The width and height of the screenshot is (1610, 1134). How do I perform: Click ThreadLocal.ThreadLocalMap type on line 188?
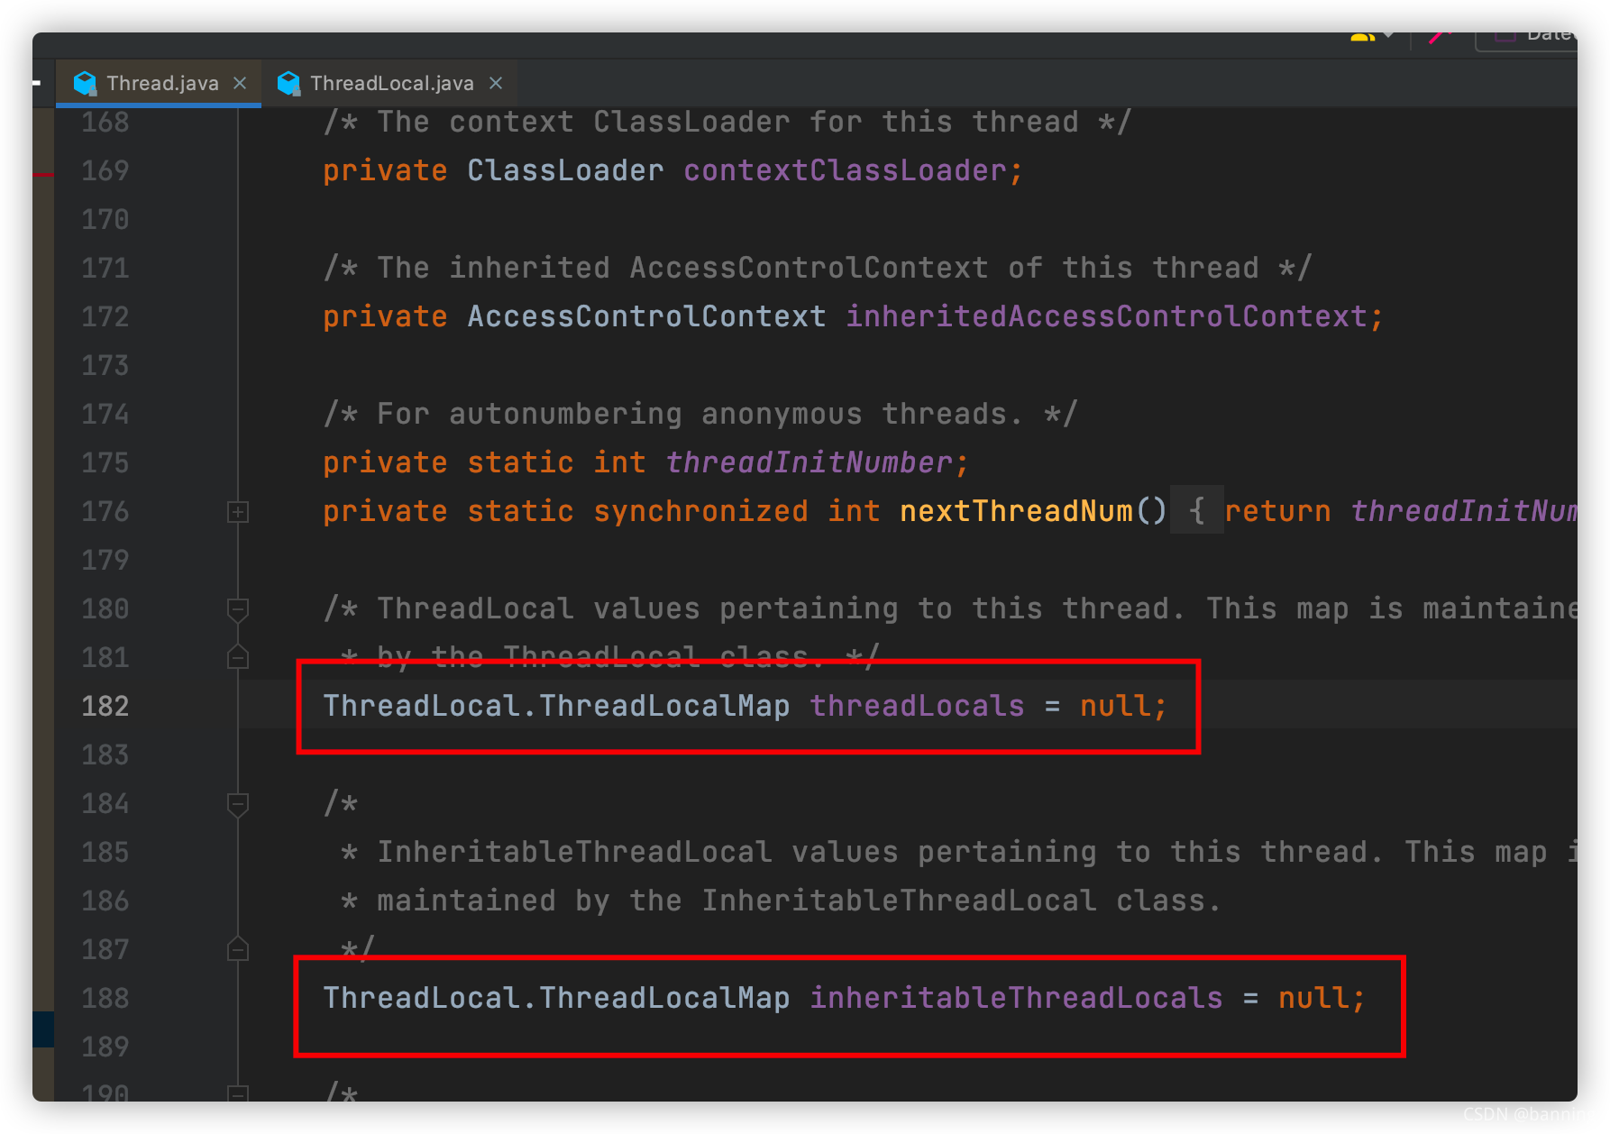click(556, 998)
